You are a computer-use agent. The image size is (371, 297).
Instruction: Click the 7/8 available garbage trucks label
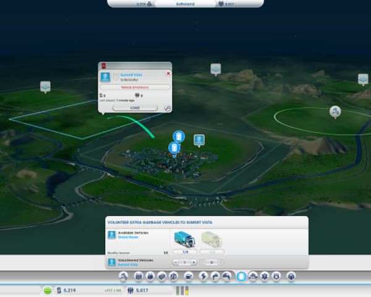185,252
